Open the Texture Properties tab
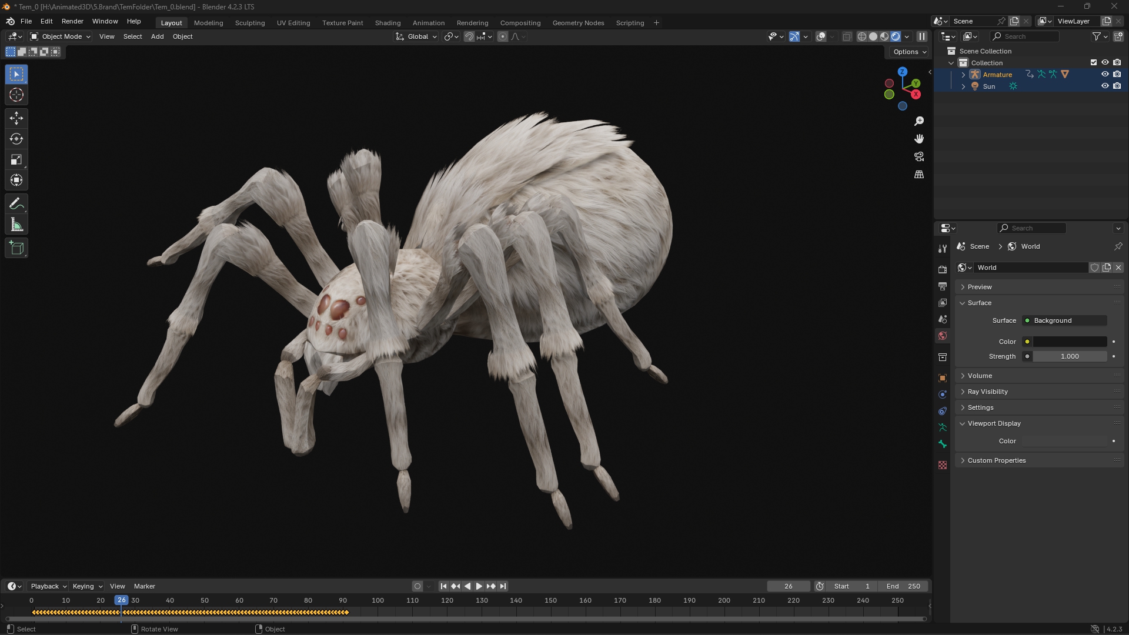 click(x=943, y=464)
